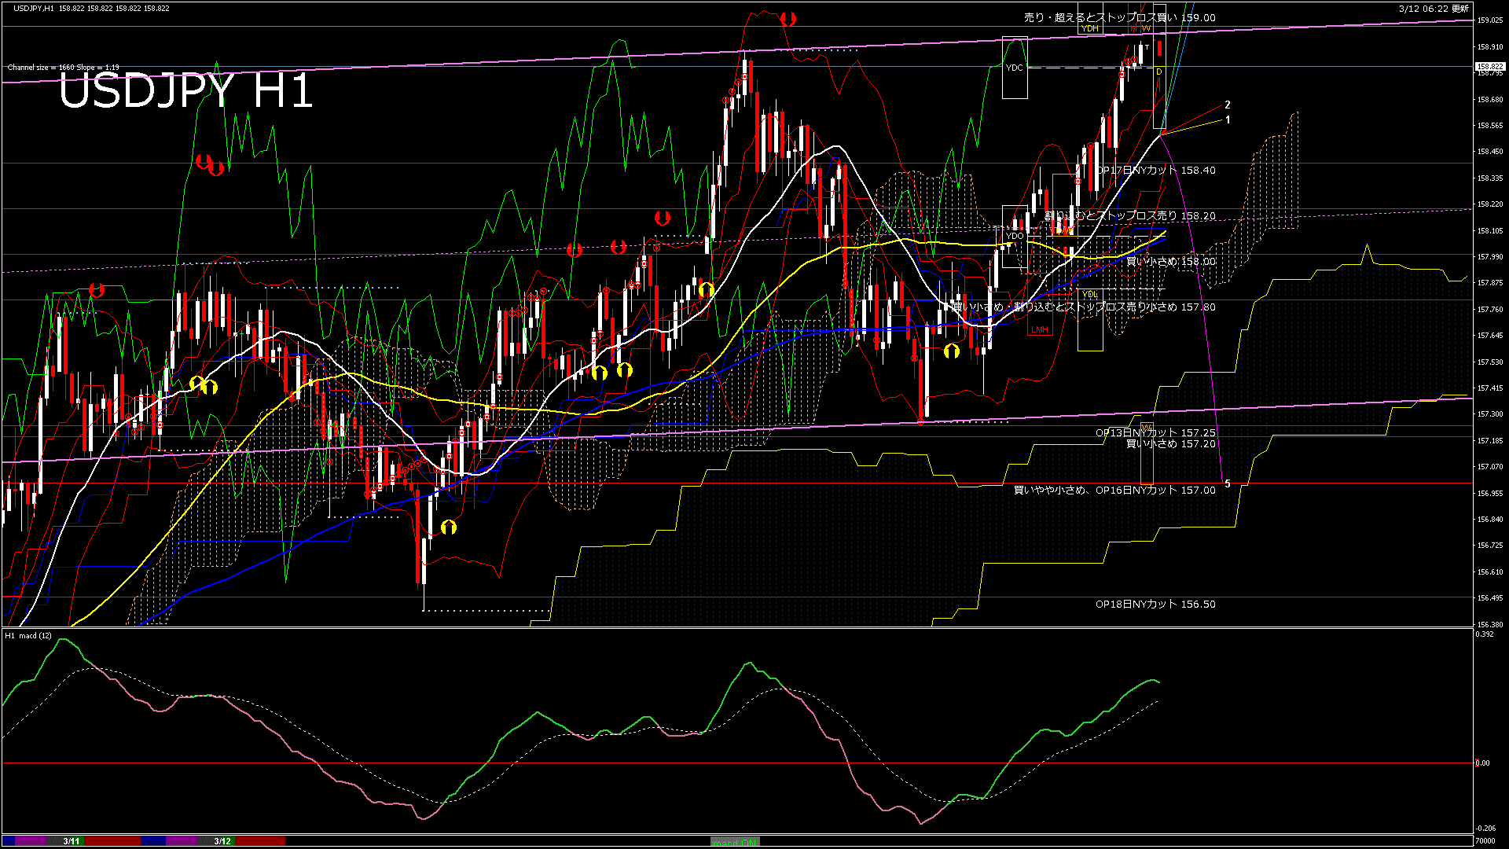Click the yellow D label on current candle box

pyautogui.click(x=1158, y=72)
